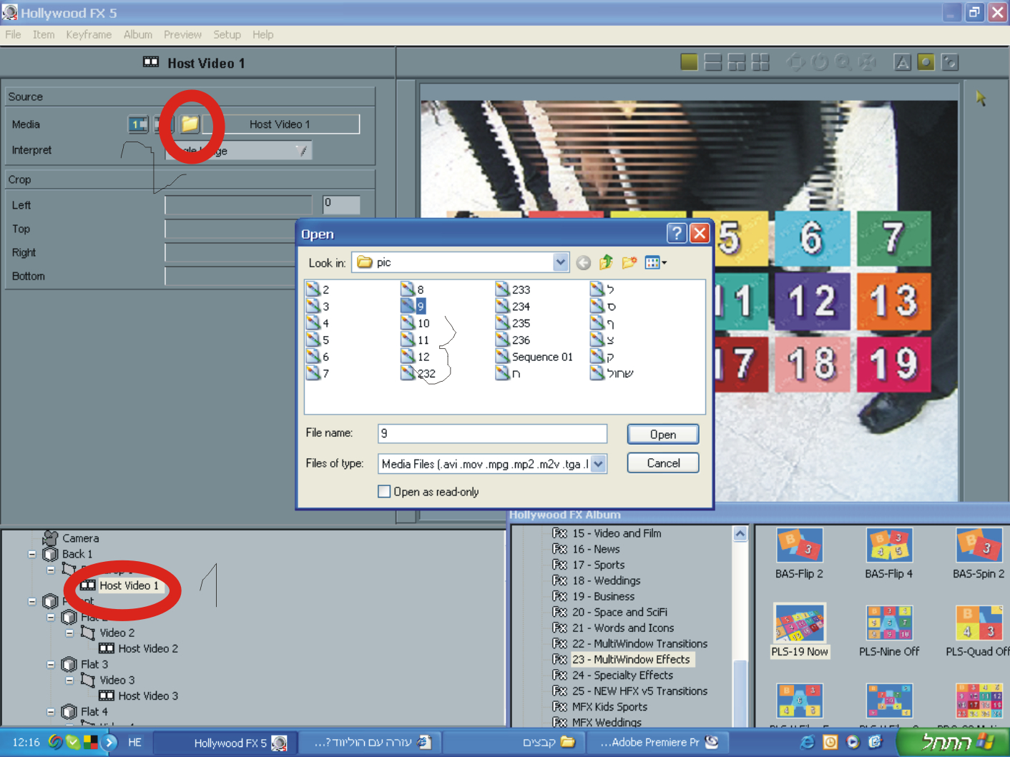This screenshot has width=1010, height=757.
Task: Open the Item menu
Action: click(44, 34)
